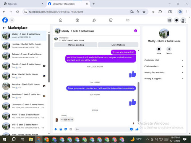
Task: Open Josseline - 3beds 1bath house chat
Action: (24, 86)
